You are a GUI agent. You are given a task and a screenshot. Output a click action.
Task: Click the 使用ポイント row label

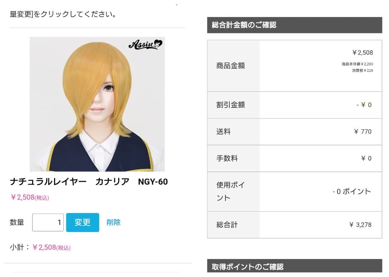tap(231, 191)
